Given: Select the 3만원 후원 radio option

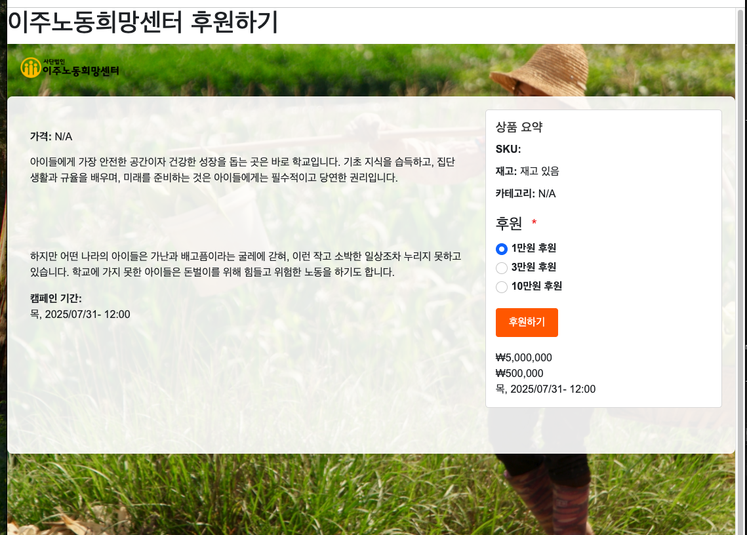Looking at the screenshot, I should click(501, 267).
